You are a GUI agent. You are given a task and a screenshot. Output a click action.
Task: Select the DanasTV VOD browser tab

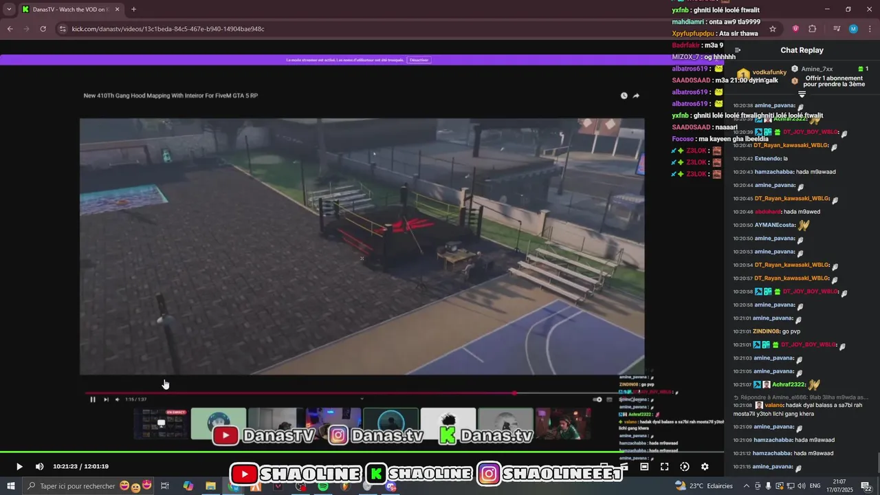coord(71,10)
